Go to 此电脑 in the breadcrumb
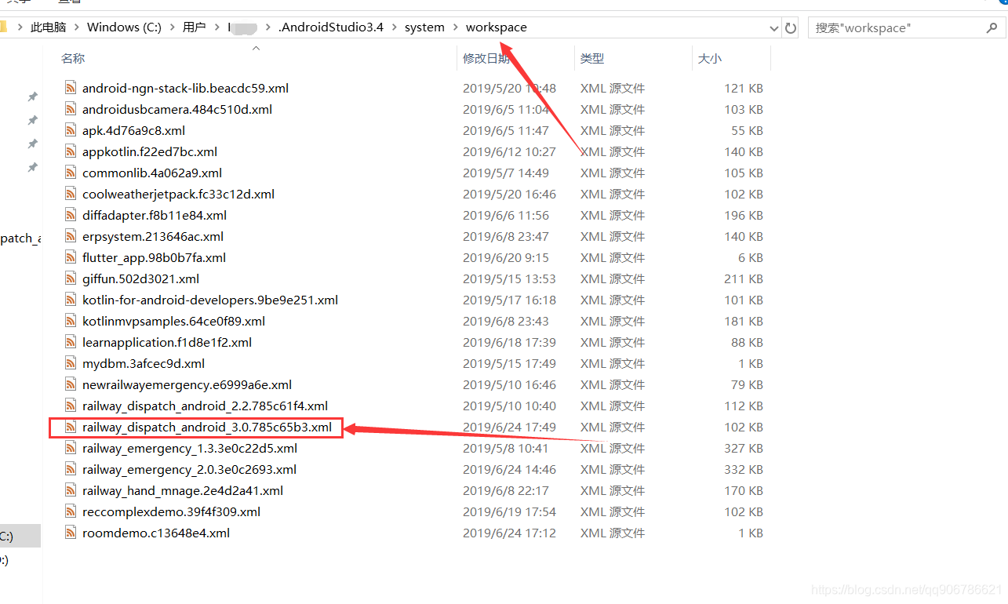This screenshot has width=1008, height=604. tap(49, 27)
